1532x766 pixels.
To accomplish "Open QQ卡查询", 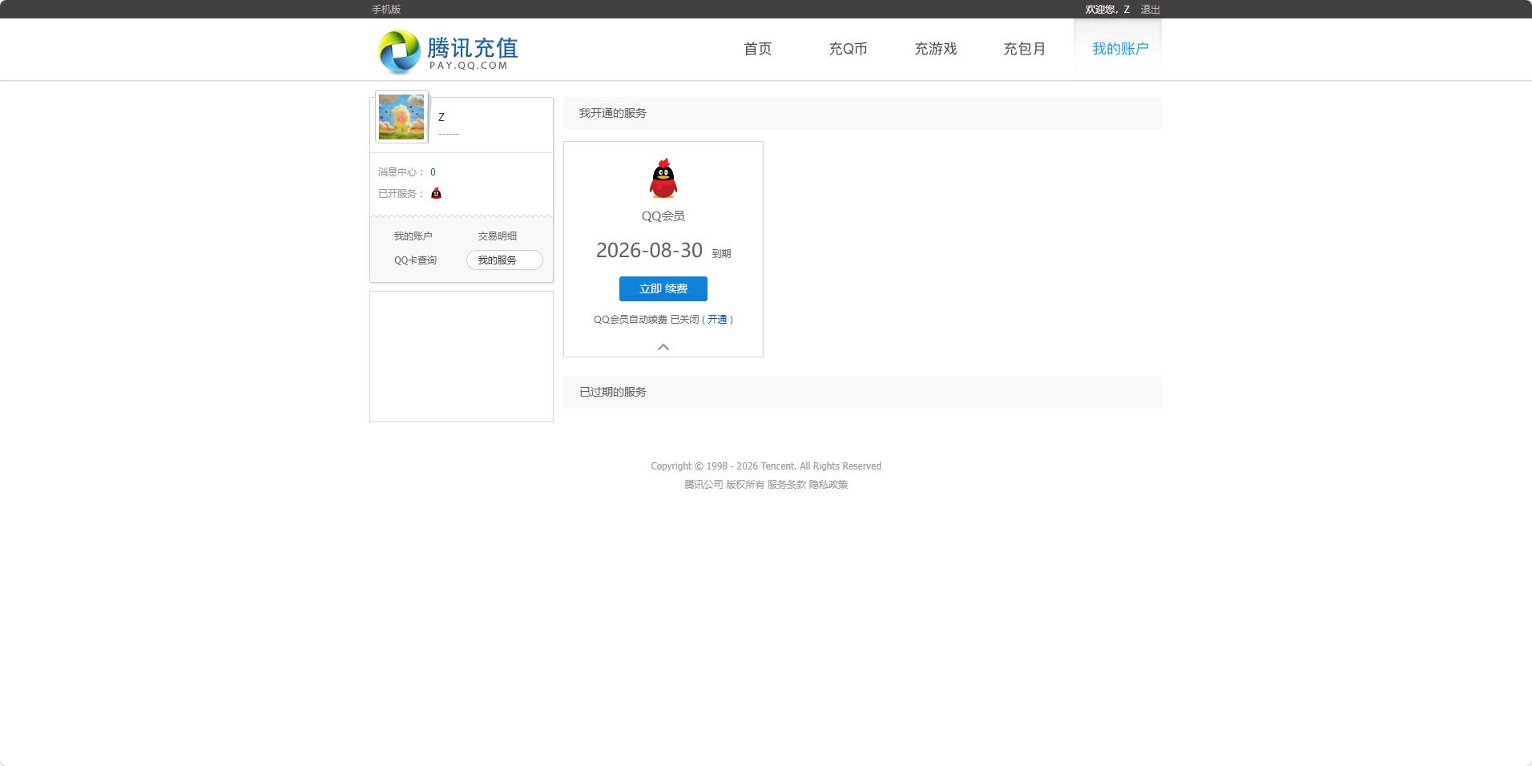I will click(415, 260).
